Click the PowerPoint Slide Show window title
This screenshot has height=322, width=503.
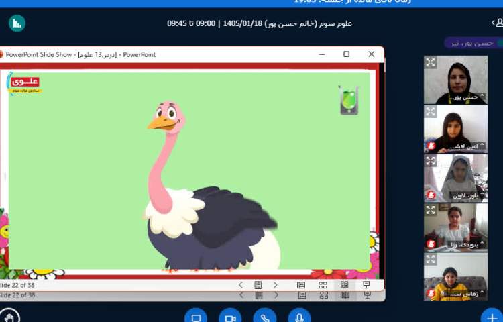pos(80,54)
